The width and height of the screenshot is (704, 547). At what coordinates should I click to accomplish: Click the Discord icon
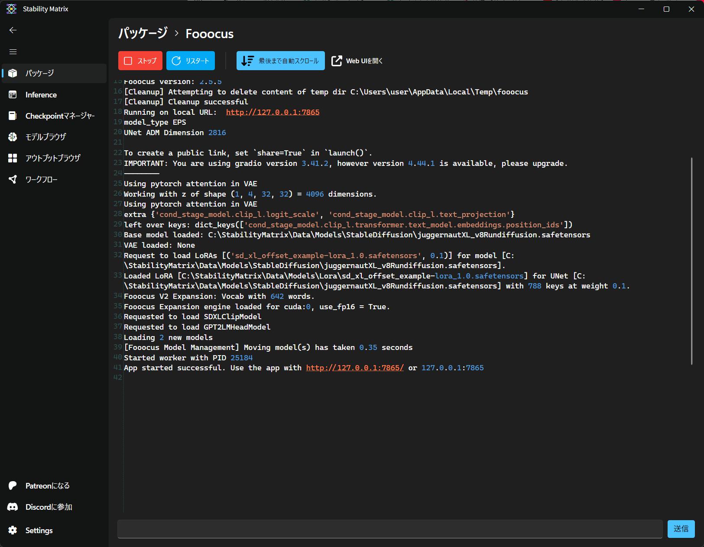click(13, 507)
